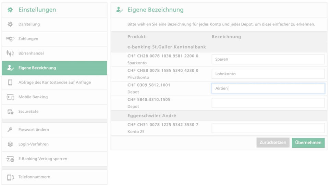
Task: Click the SecureSafe database shield icon
Action: pos(10,112)
